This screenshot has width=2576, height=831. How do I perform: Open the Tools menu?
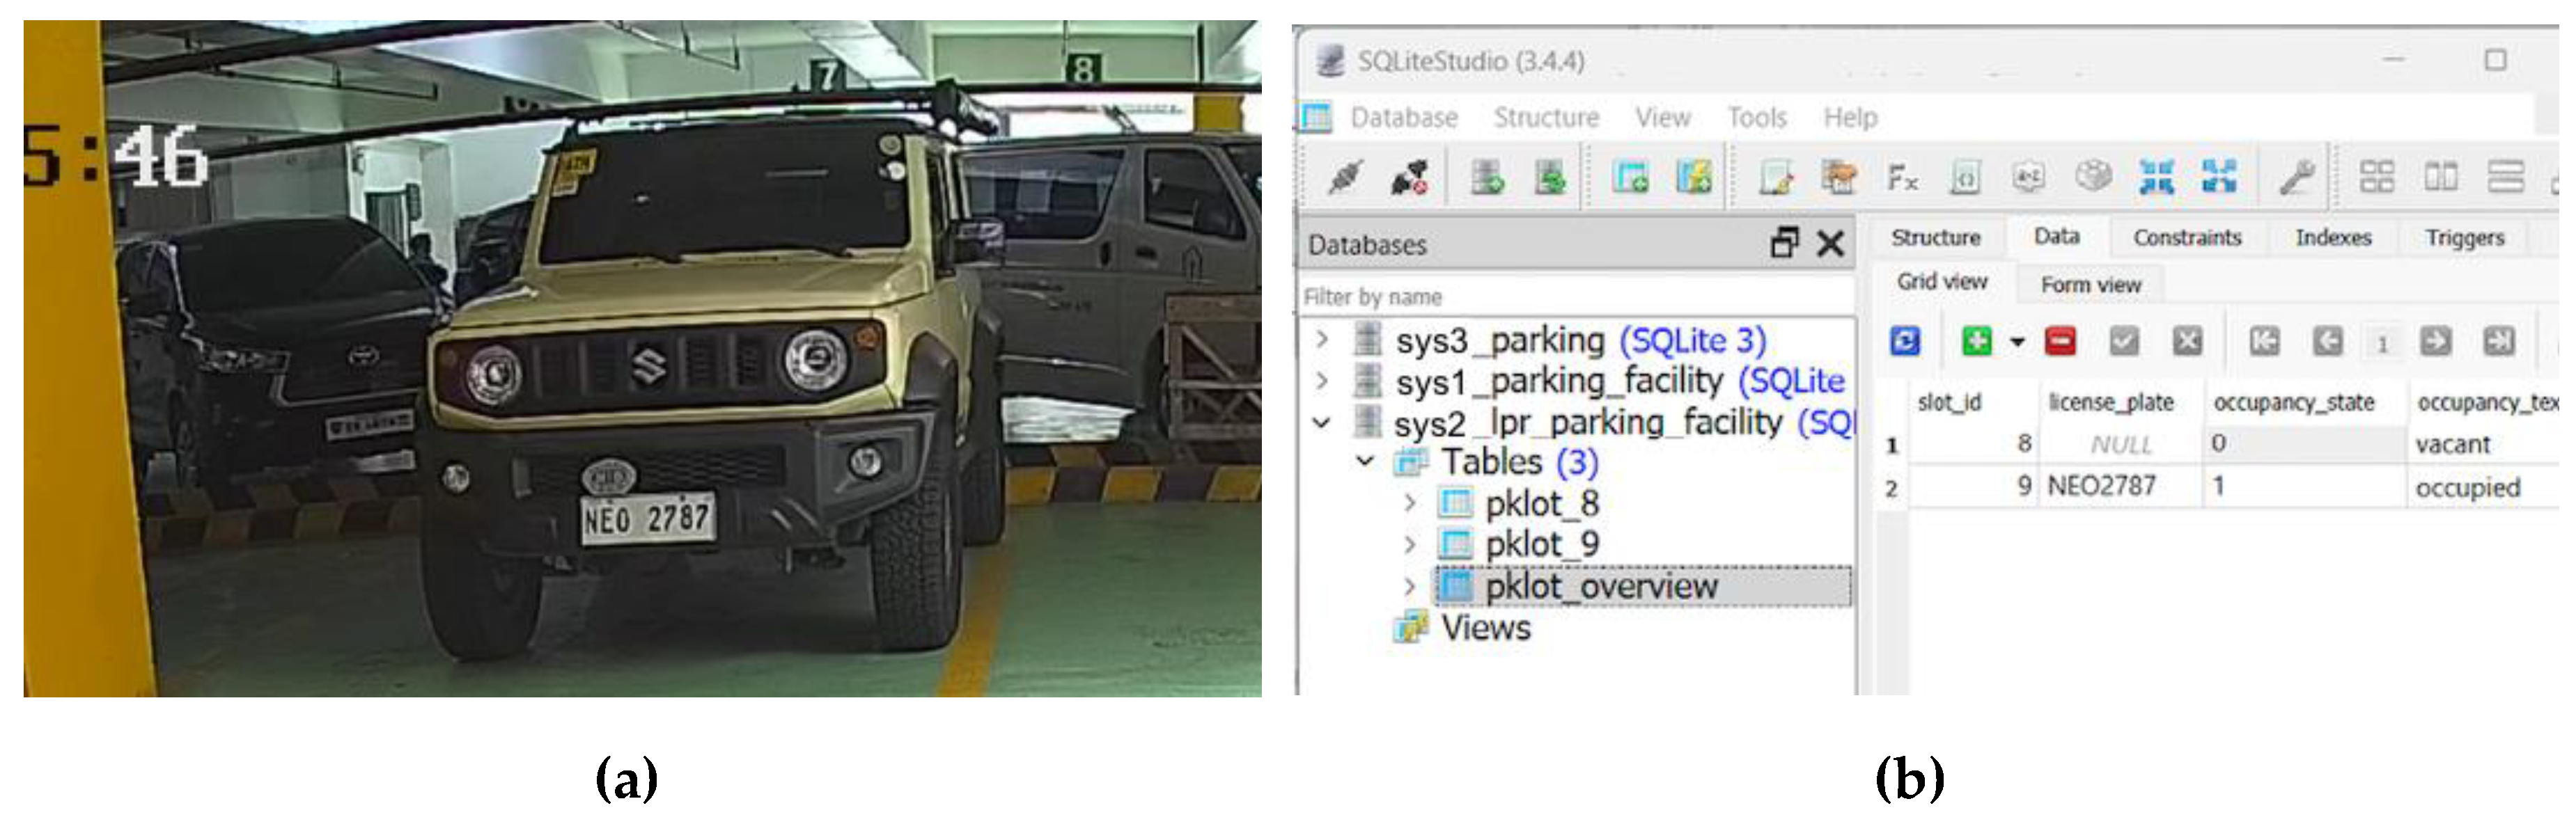(x=1756, y=118)
